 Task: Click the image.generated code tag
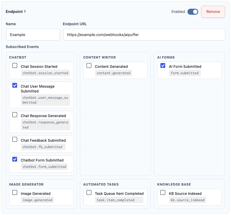coord(38,200)
